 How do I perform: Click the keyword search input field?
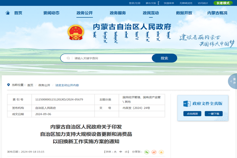coord(111,58)
